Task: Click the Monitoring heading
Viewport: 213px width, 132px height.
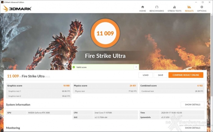Action: coord(13,128)
